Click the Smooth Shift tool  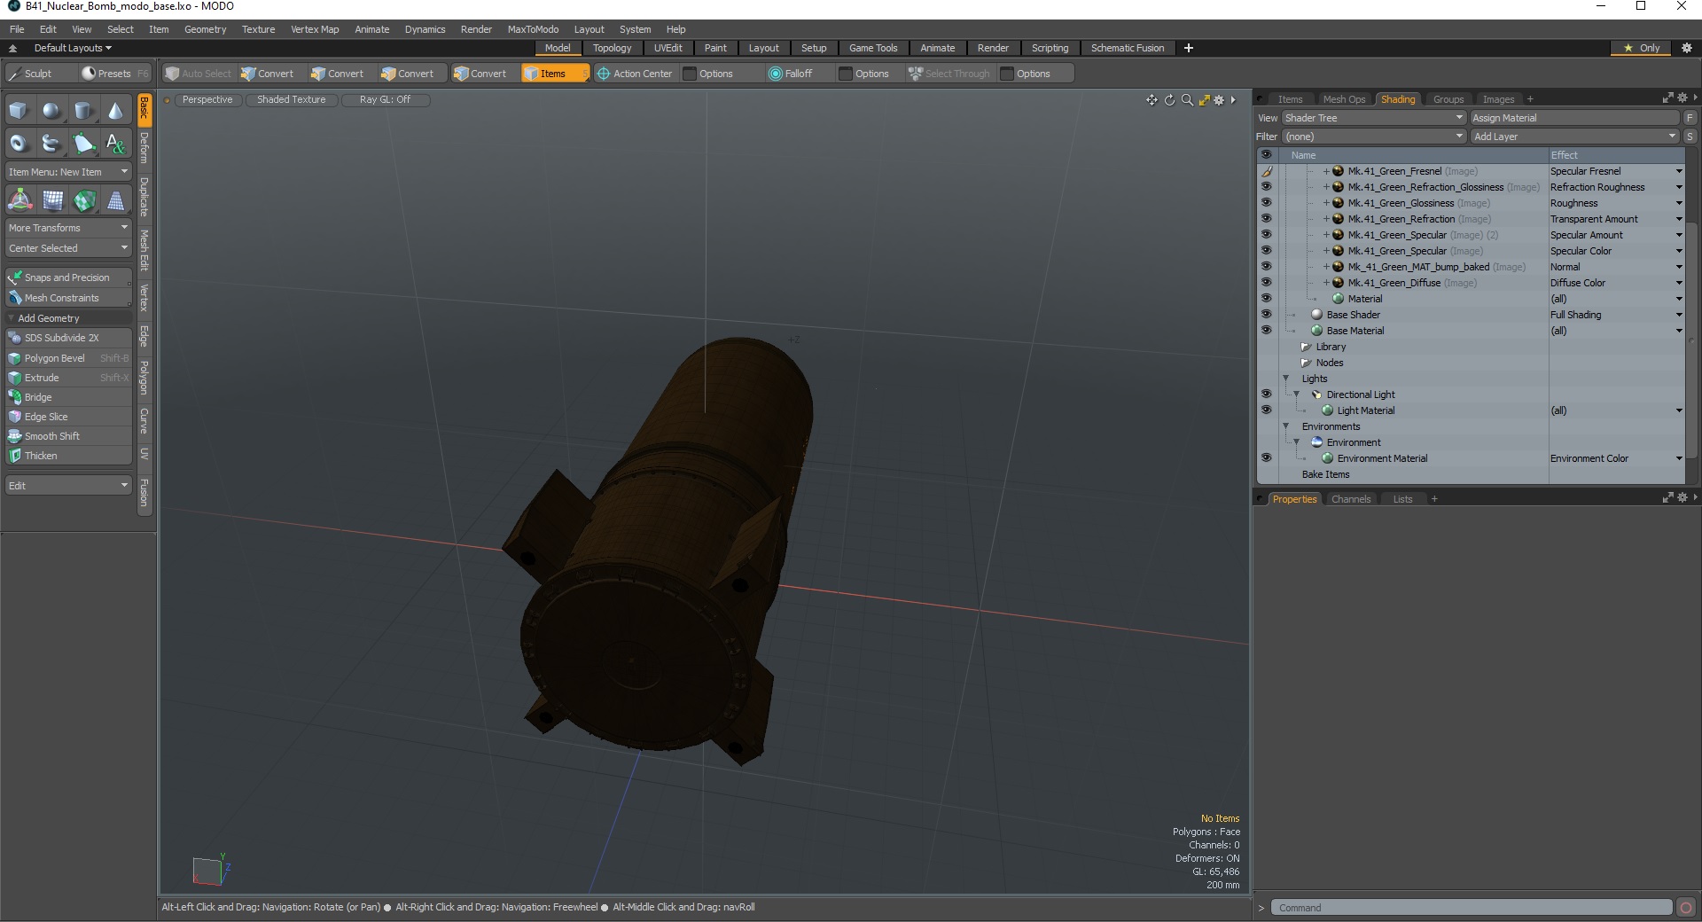pos(68,436)
